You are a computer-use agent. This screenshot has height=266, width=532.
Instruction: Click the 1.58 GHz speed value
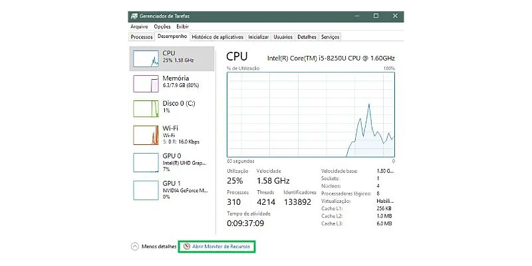point(273,180)
